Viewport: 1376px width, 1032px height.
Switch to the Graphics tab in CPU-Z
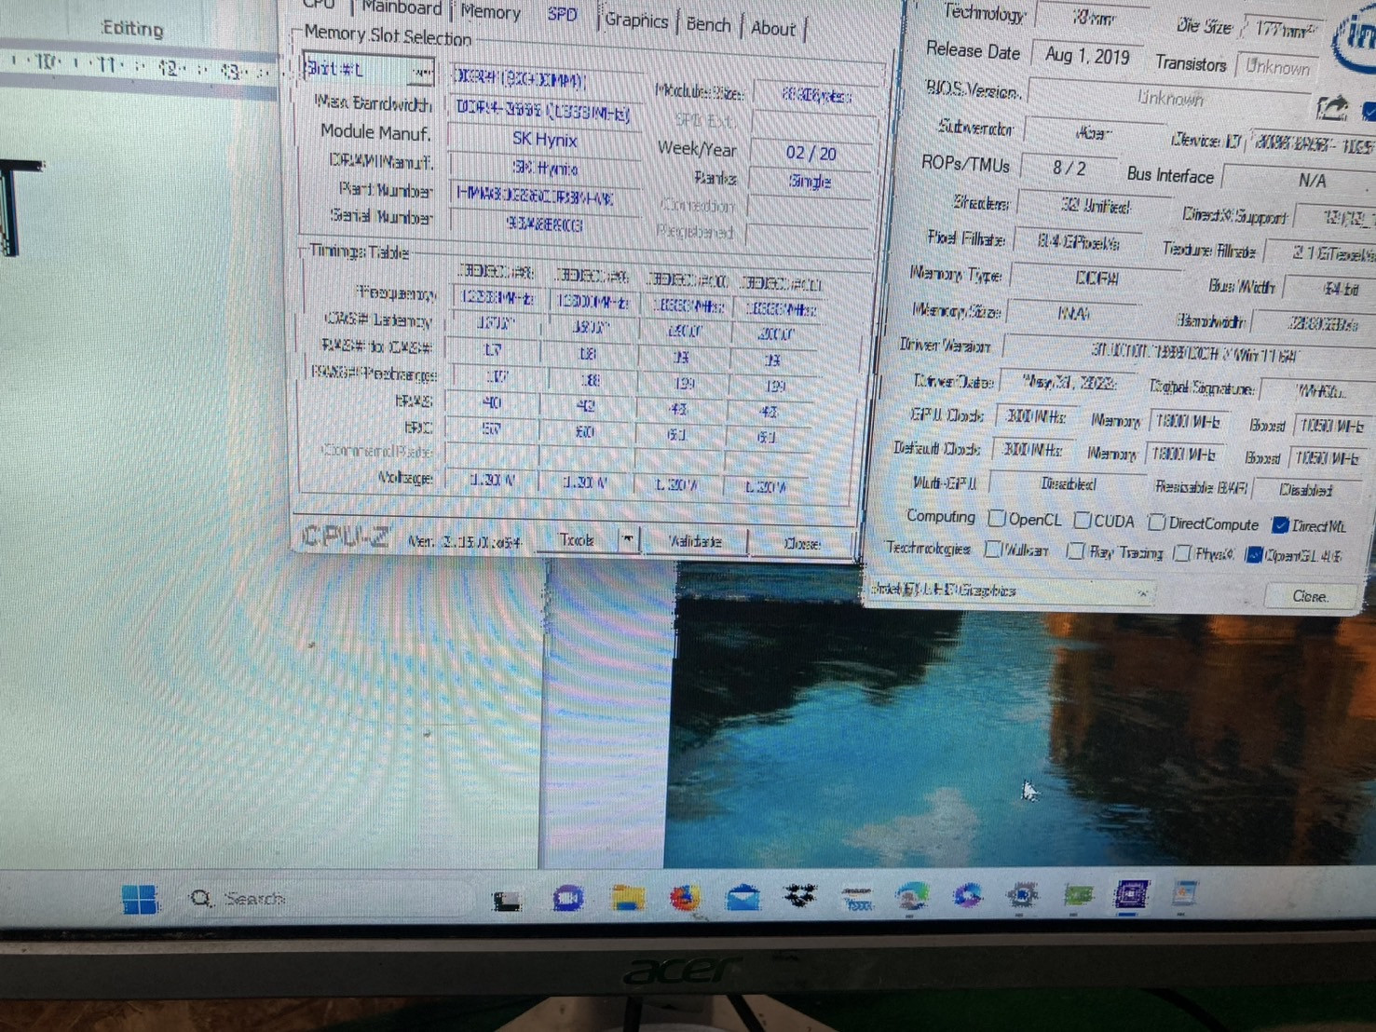(636, 20)
